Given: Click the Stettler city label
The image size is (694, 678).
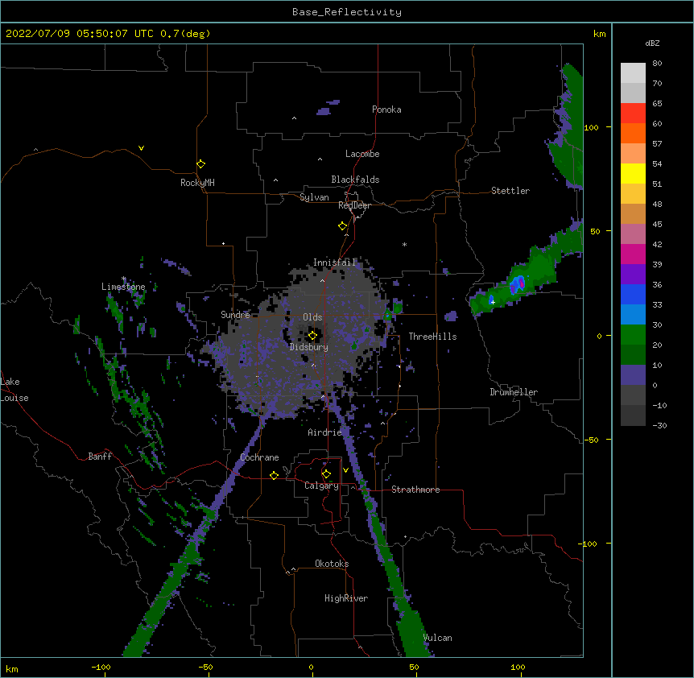Looking at the screenshot, I should point(510,191).
